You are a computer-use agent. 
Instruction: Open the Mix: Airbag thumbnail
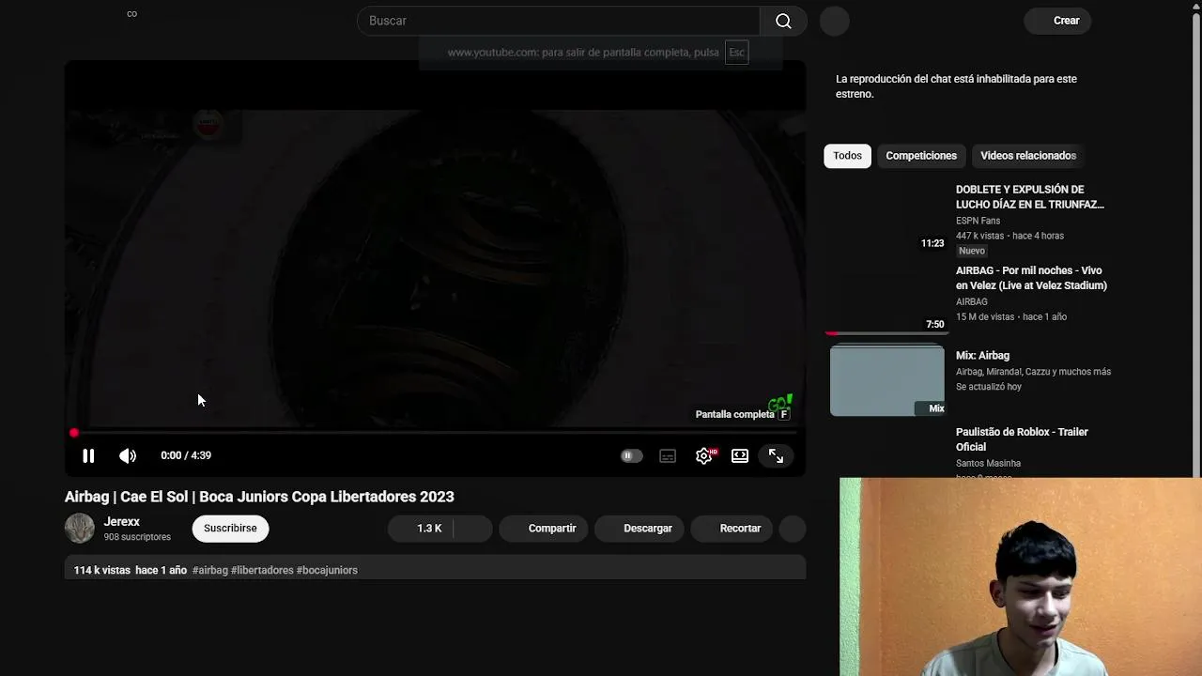887,380
